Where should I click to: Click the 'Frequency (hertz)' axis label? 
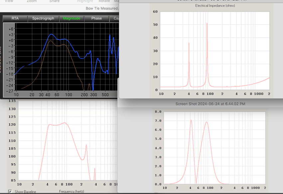[x=71, y=191]
